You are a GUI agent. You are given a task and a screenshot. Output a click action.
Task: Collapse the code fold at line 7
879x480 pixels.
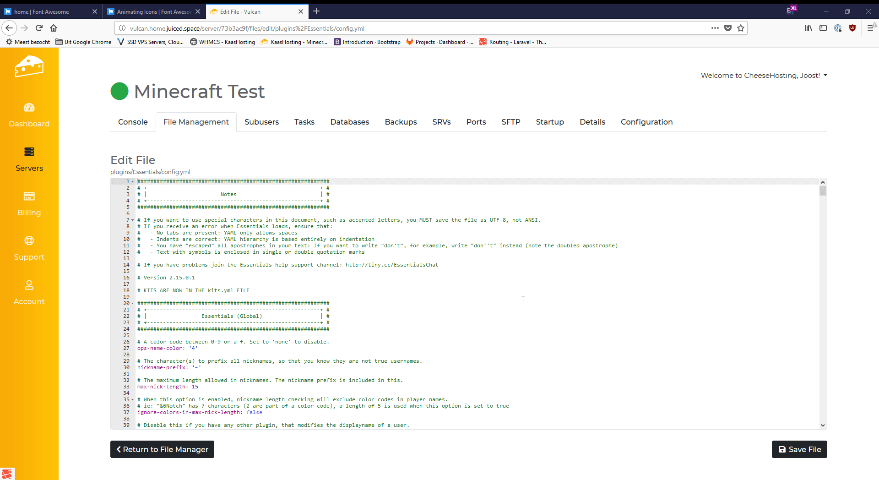point(133,220)
